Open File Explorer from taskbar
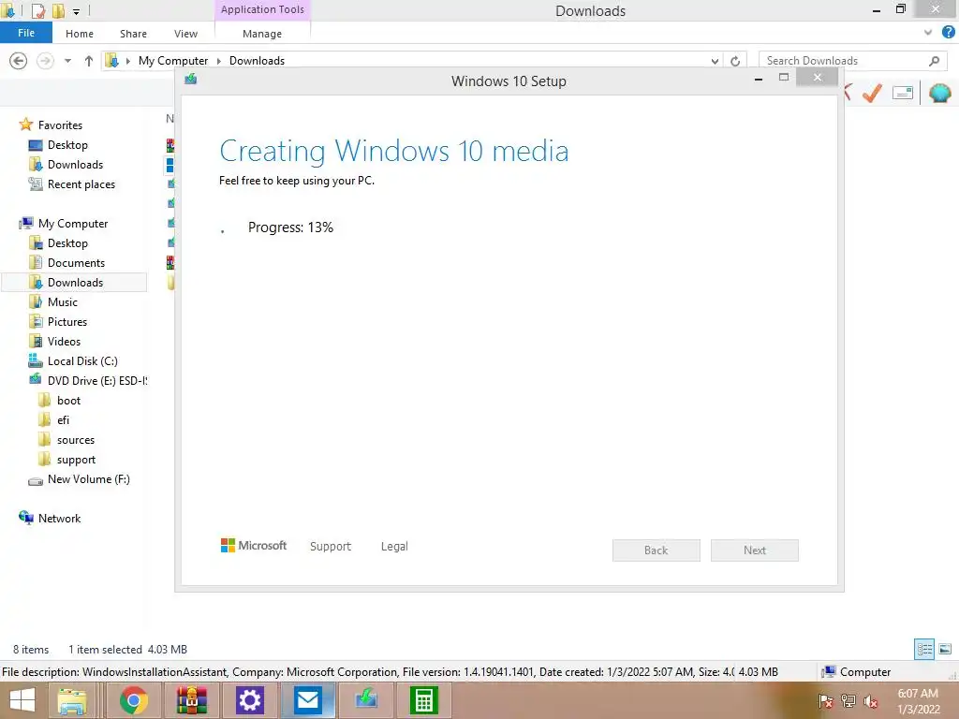Image resolution: width=959 pixels, height=719 pixels. point(72,700)
